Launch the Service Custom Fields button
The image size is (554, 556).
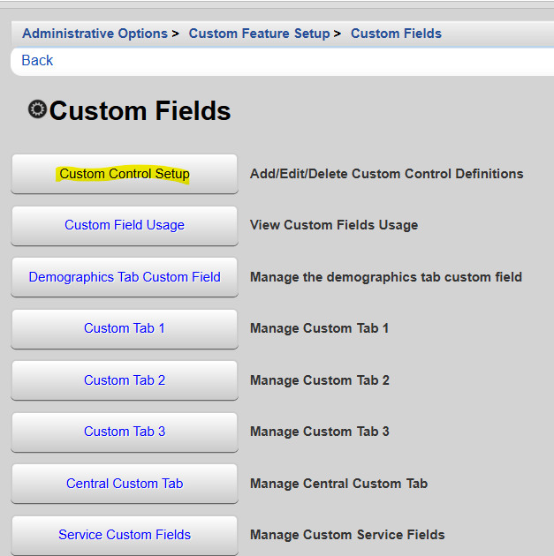pyautogui.click(x=125, y=535)
